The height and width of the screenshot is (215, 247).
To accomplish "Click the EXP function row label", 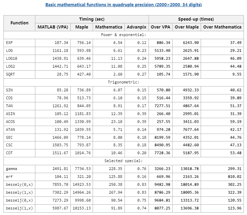I will (x=9, y=43).
